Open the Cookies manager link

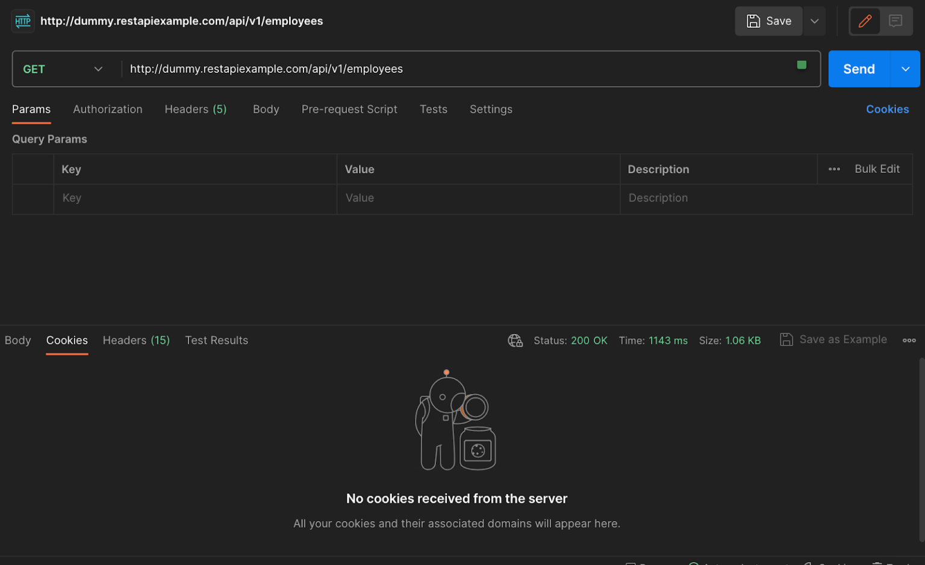pyautogui.click(x=887, y=109)
